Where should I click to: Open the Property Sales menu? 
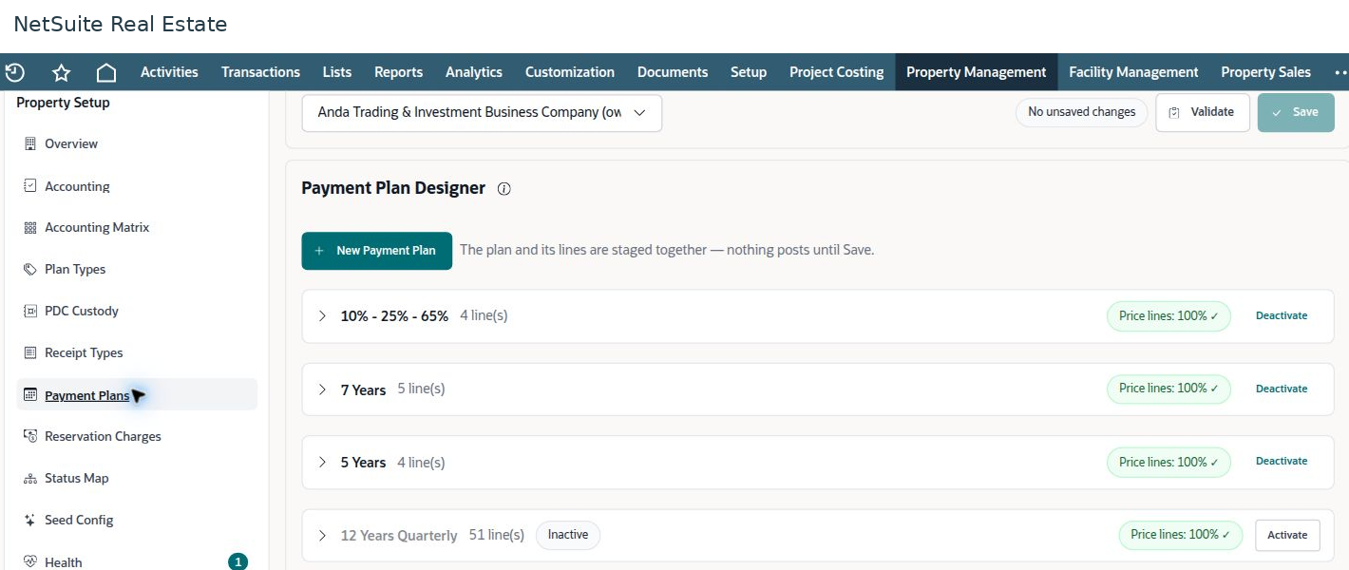click(1265, 72)
